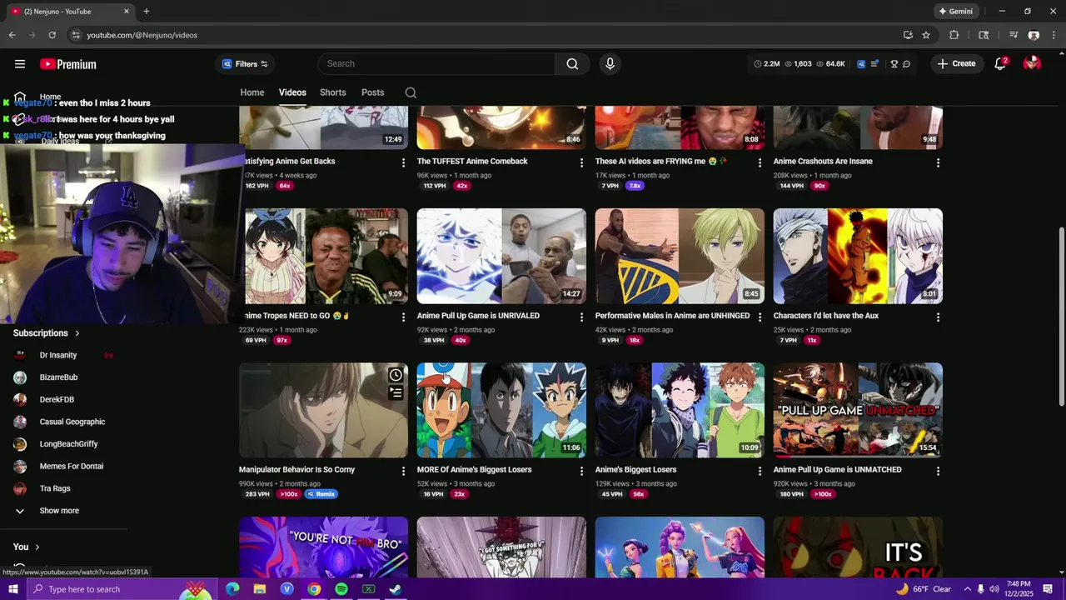Open Chrome extensions puzzle icon

click(x=954, y=35)
